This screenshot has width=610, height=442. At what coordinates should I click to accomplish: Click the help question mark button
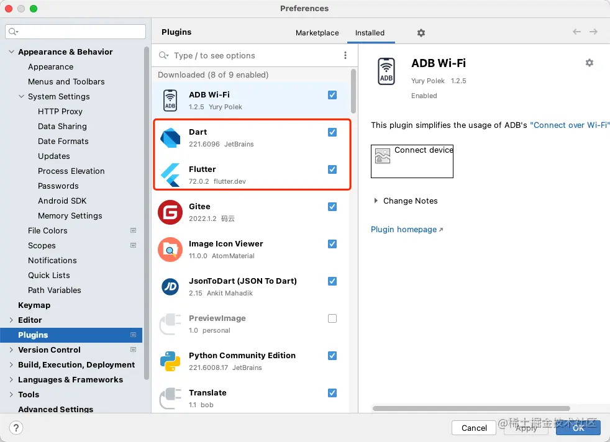[x=16, y=428]
